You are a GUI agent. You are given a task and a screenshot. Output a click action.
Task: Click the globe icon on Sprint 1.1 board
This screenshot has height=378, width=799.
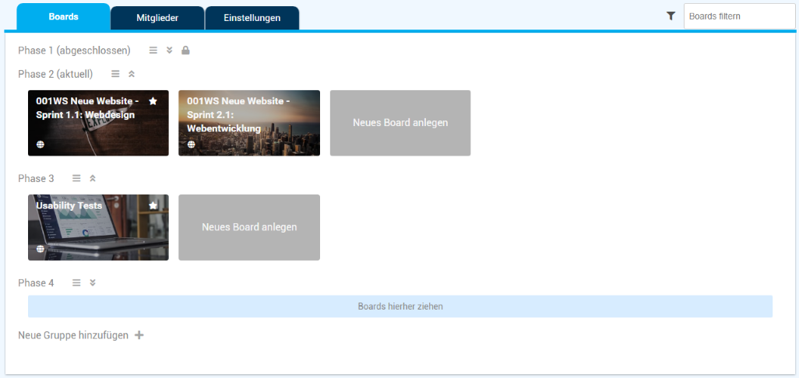(40, 145)
